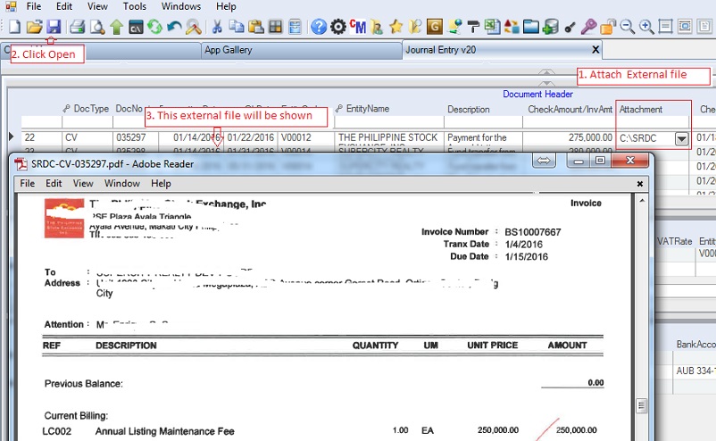Click the Open folder toolbar icon

(x=34, y=27)
